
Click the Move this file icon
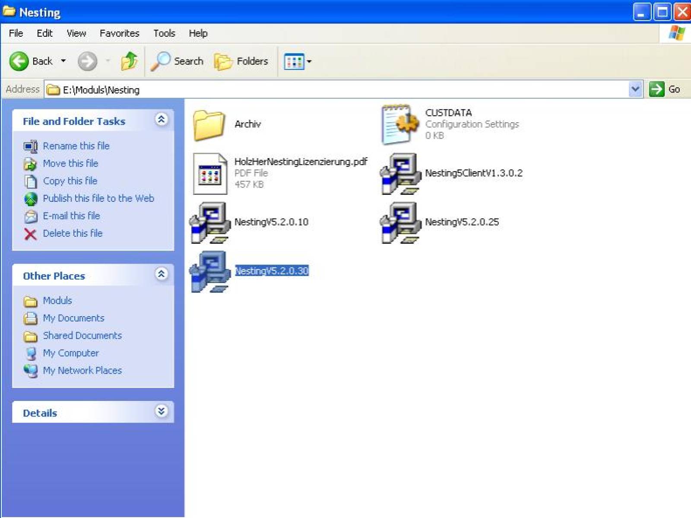pos(30,164)
